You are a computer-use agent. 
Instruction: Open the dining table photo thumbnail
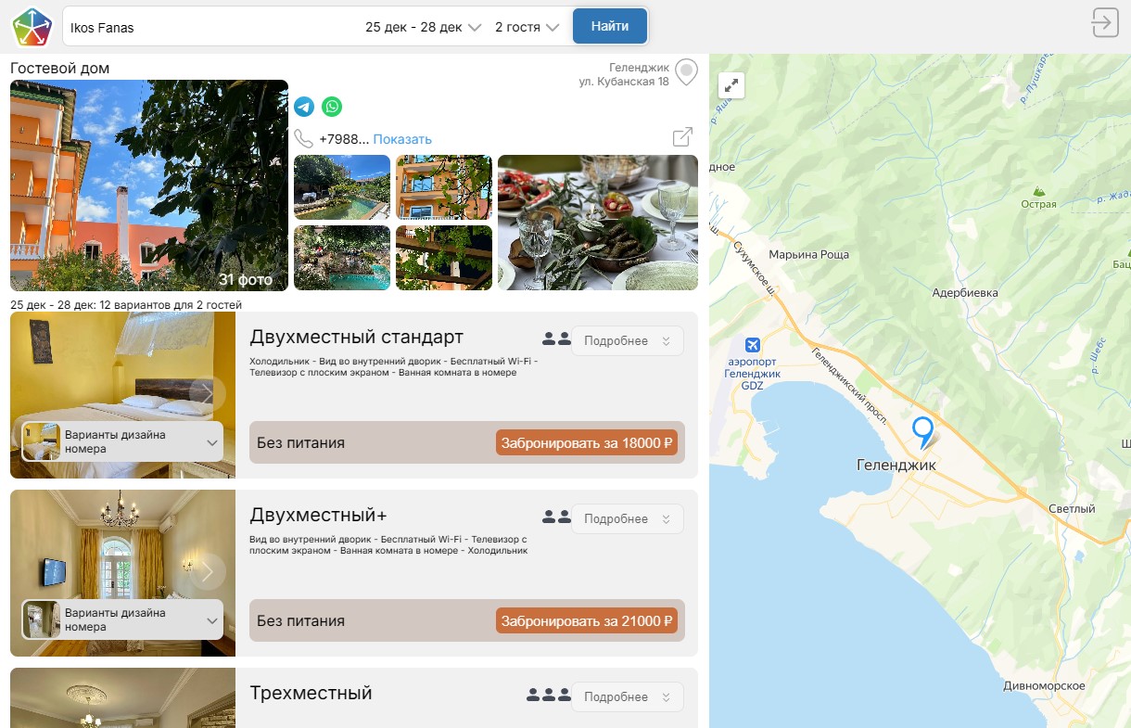click(598, 223)
